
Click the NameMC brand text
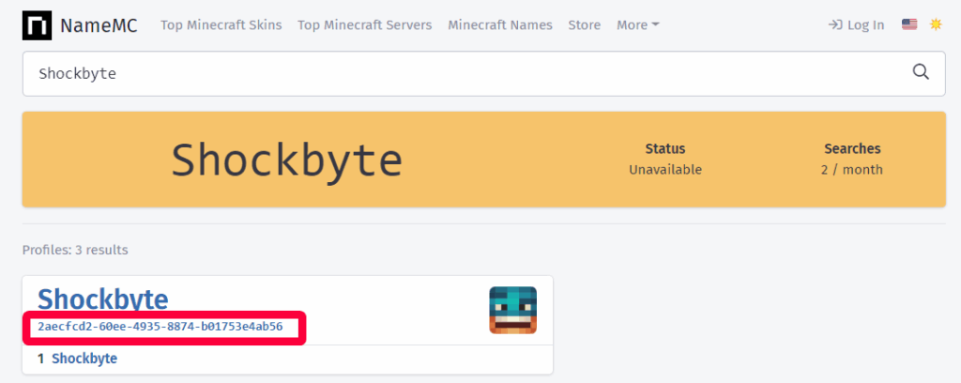[x=99, y=25]
